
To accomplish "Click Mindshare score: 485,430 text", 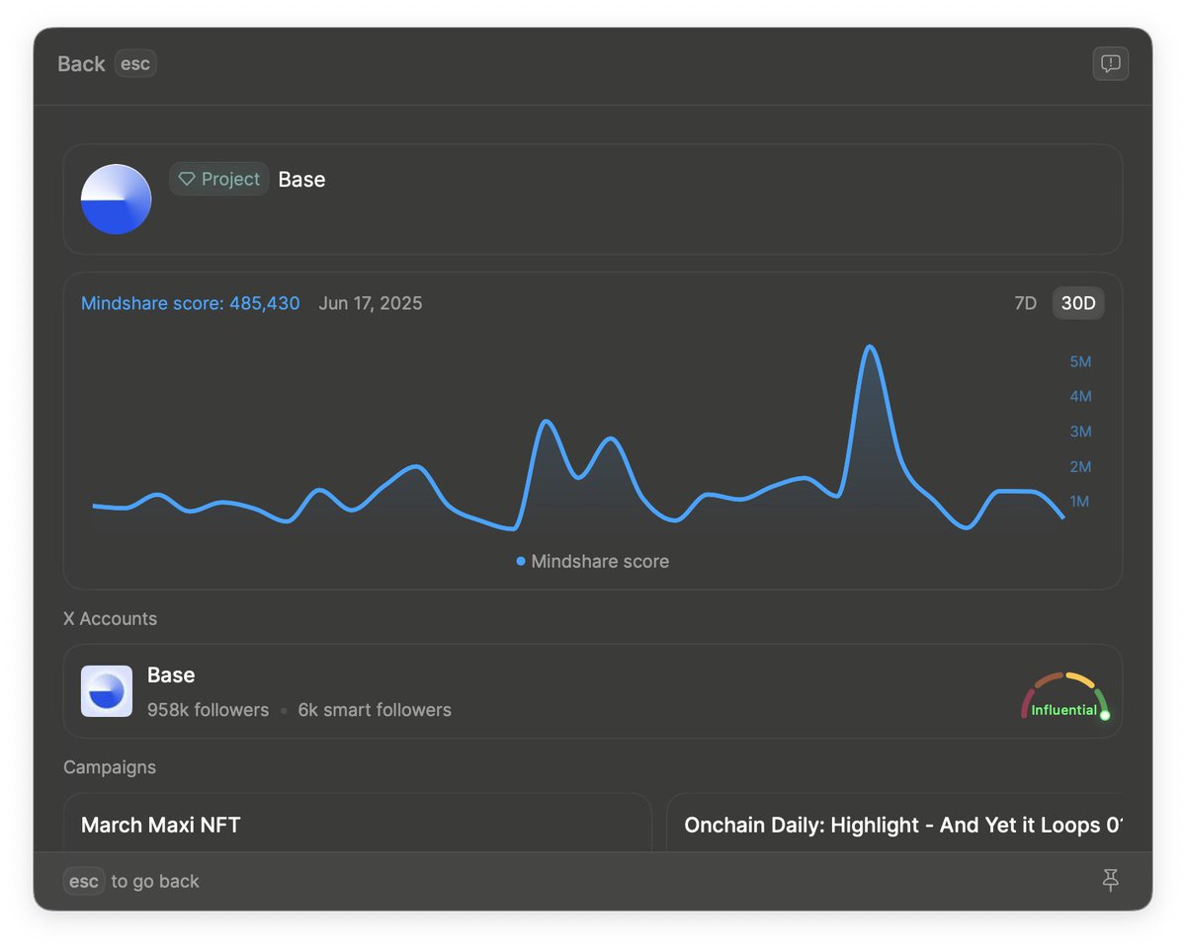I will [191, 303].
